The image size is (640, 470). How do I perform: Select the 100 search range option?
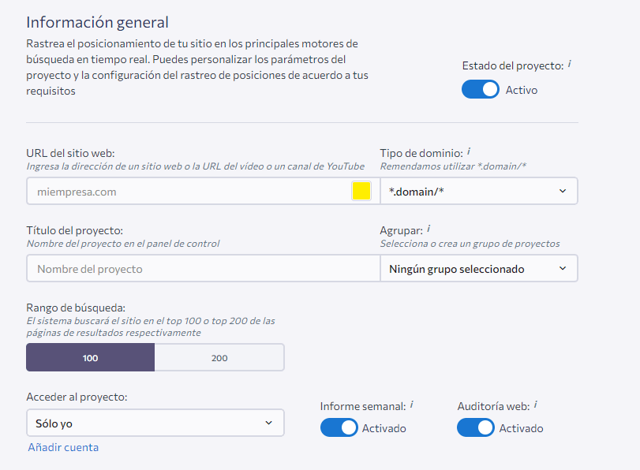[91, 358]
